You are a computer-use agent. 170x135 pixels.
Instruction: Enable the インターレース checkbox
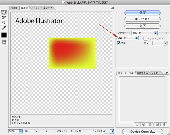pos(145,39)
